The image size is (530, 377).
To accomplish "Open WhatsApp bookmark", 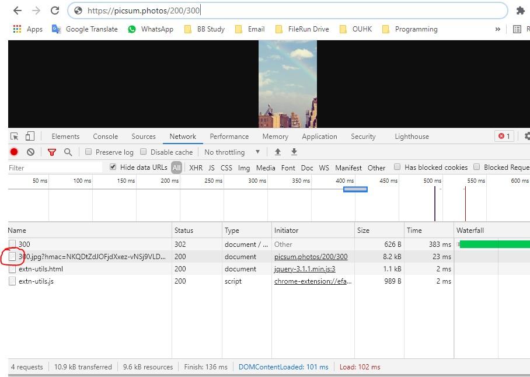I will tap(151, 29).
